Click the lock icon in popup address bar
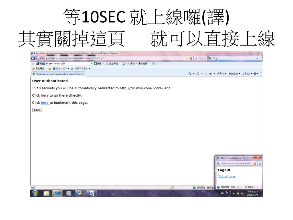The height and width of the screenshot is (220, 293). point(254,163)
